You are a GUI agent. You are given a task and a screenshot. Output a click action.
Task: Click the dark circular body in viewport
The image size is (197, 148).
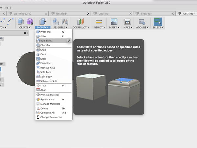[26, 69]
